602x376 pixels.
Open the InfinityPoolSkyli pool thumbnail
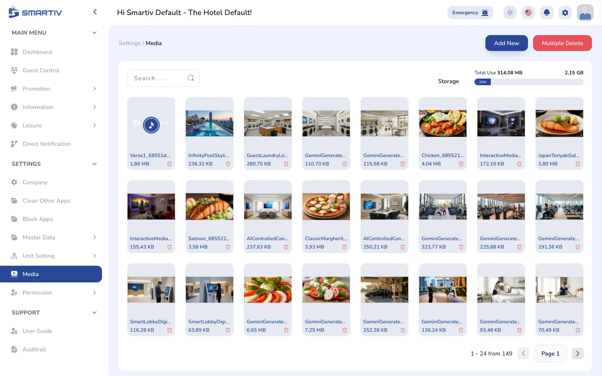pyautogui.click(x=209, y=123)
